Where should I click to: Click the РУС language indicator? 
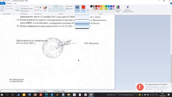[156, 95]
